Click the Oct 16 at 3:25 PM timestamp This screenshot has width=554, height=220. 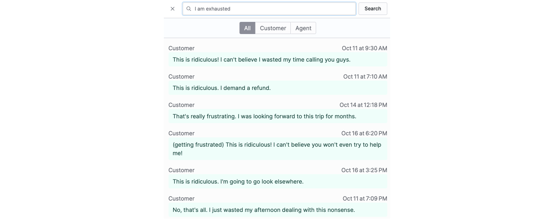[x=364, y=170]
